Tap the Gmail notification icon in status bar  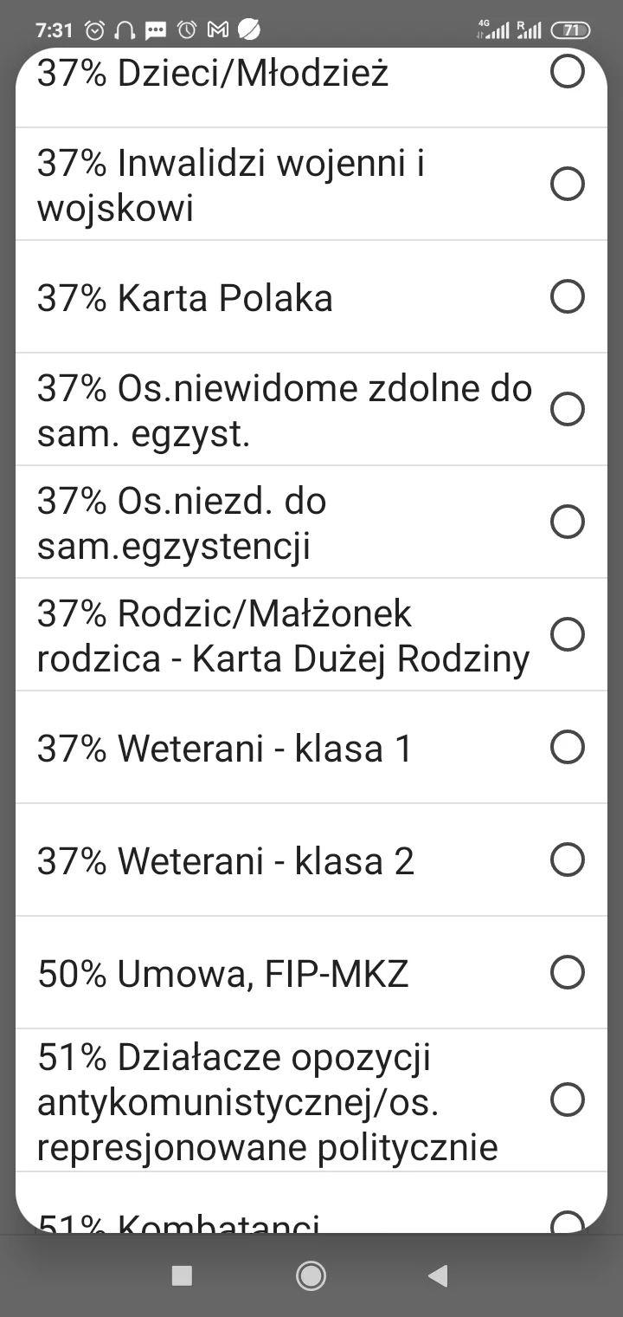217,30
